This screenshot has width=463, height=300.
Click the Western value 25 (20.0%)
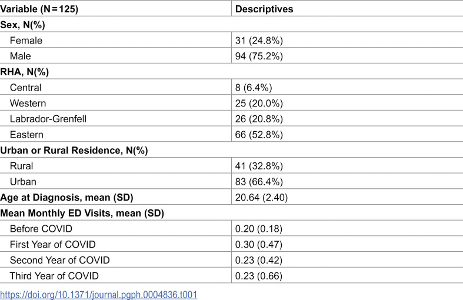click(x=259, y=103)
